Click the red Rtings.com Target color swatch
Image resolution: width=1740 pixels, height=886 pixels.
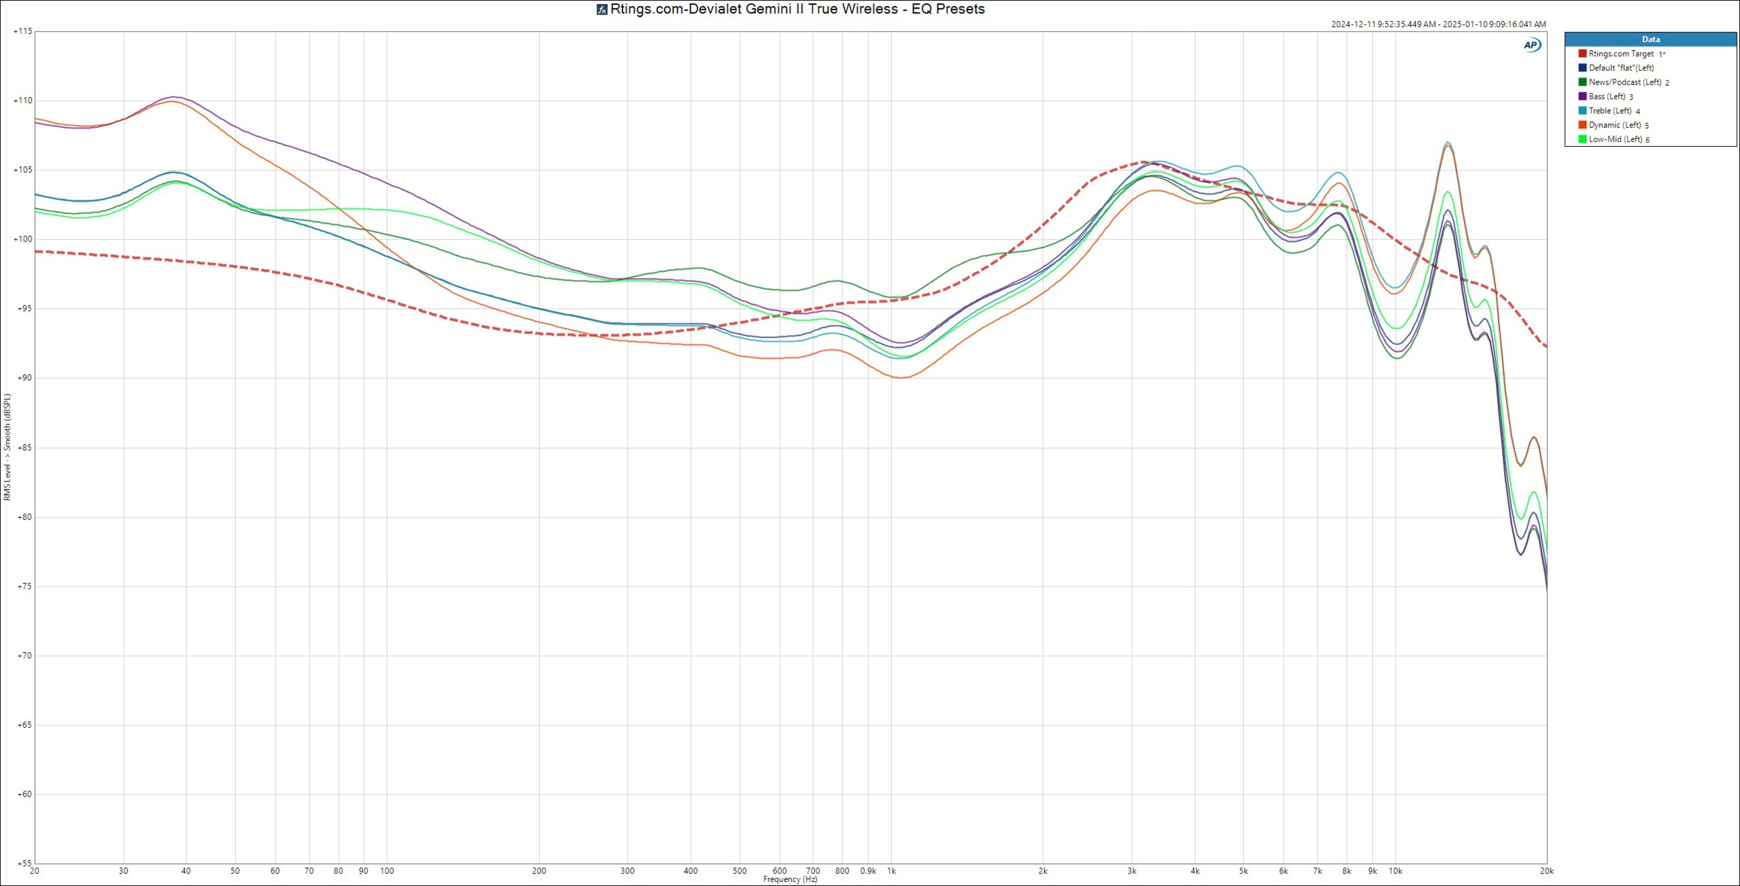(1582, 53)
